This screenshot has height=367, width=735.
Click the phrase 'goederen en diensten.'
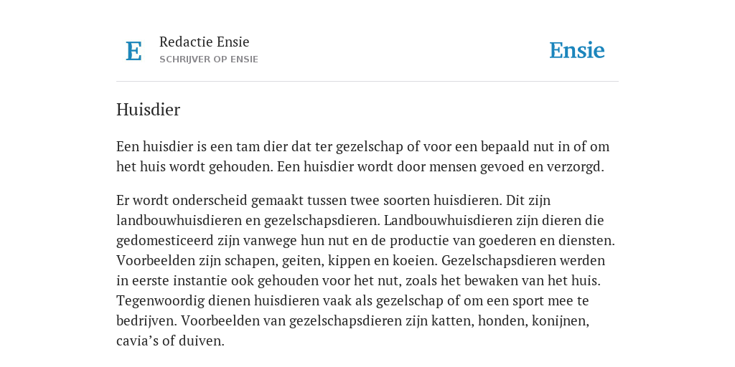(546, 241)
